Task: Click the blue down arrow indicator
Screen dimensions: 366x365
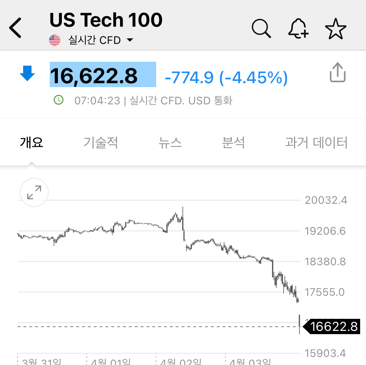Action: (27, 73)
